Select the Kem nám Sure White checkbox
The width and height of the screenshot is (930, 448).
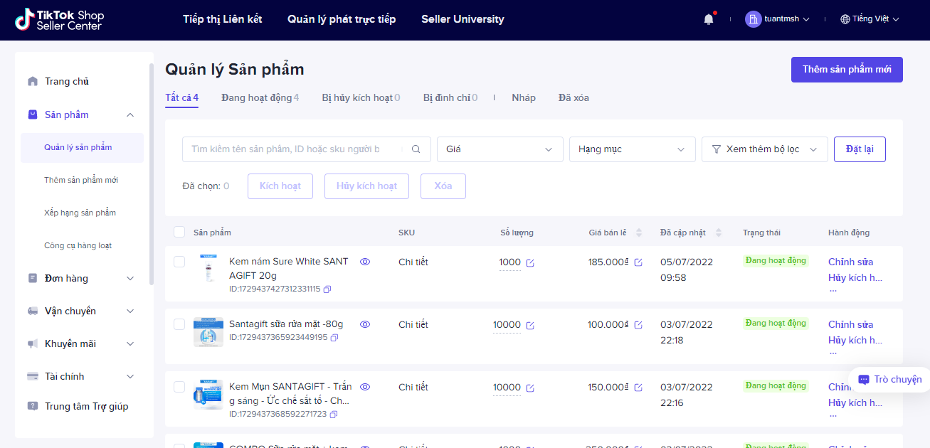(179, 262)
